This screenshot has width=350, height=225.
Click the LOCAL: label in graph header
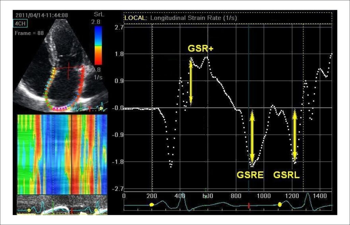(x=136, y=18)
